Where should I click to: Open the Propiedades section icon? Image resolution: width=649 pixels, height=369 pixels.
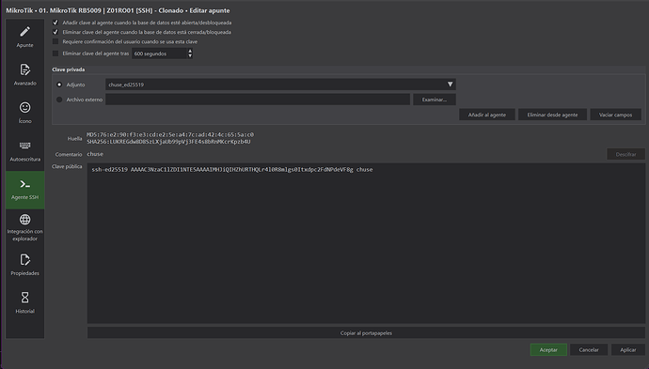point(24,259)
